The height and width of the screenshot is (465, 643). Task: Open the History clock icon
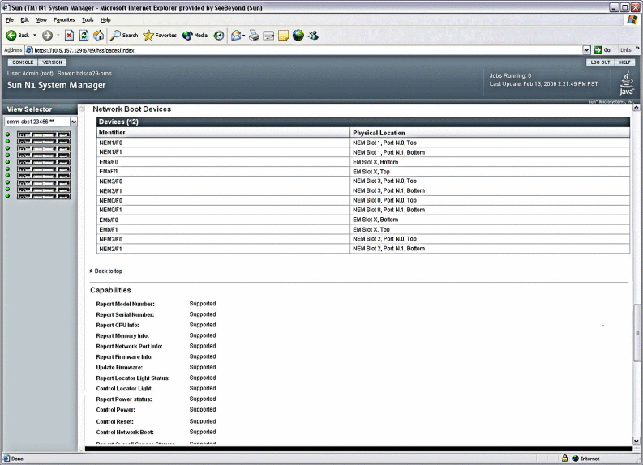pyautogui.click(x=219, y=36)
